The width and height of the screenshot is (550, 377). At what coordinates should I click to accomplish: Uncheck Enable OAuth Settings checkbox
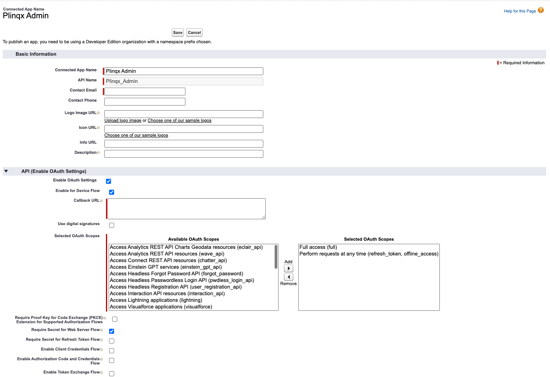[109, 181]
